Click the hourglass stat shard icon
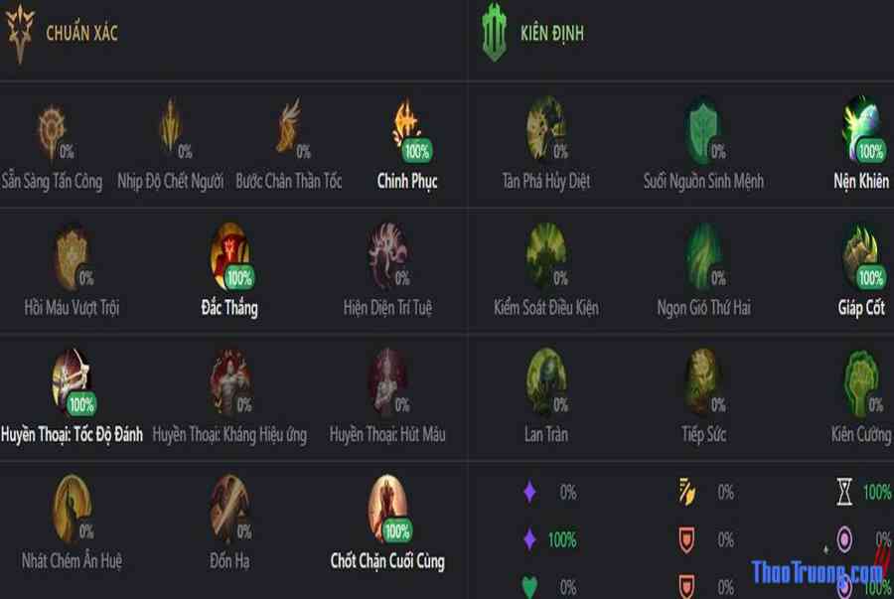This screenshot has width=894, height=599. click(x=844, y=492)
